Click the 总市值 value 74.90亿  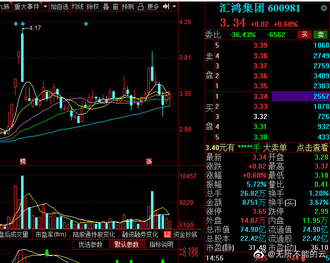click(x=253, y=229)
